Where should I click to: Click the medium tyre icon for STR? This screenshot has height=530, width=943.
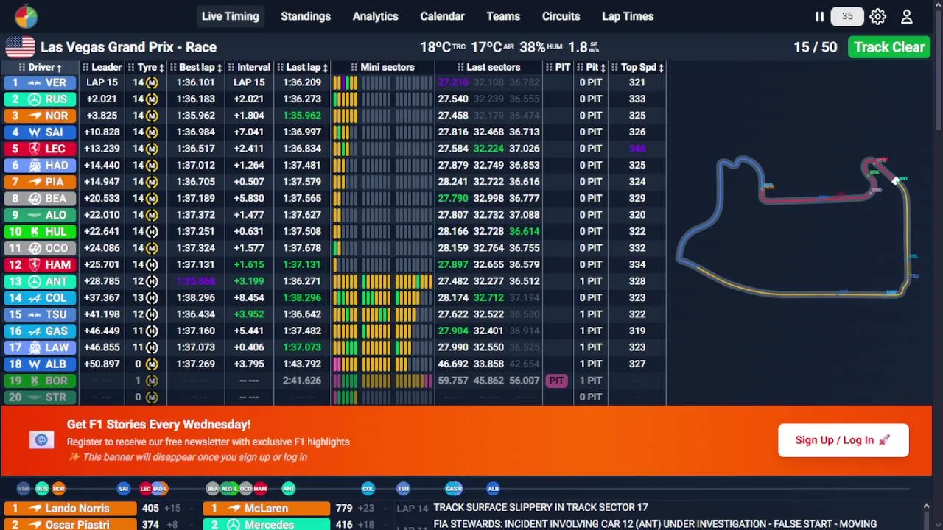[152, 397]
